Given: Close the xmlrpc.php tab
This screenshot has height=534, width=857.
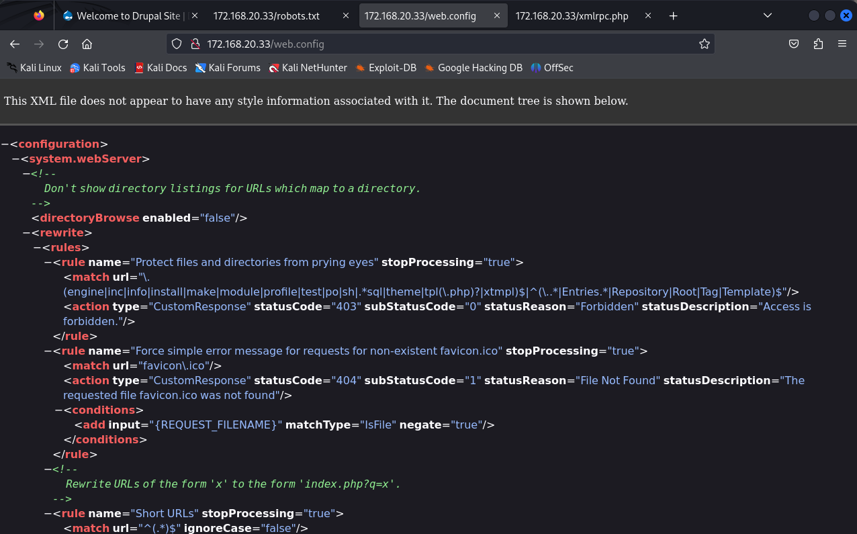Looking at the screenshot, I should coord(649,15).
